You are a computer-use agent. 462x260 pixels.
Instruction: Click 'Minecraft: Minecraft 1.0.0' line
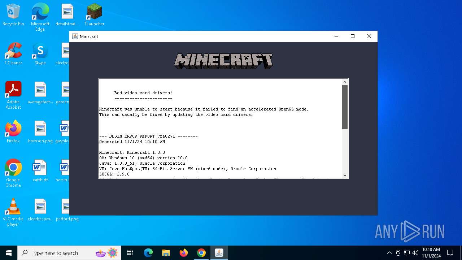132,152
